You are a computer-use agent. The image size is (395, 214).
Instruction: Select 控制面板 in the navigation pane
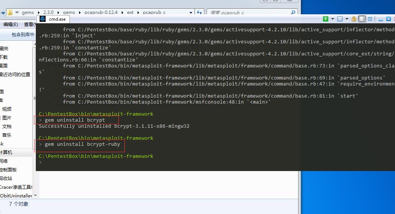click(8, 170)
